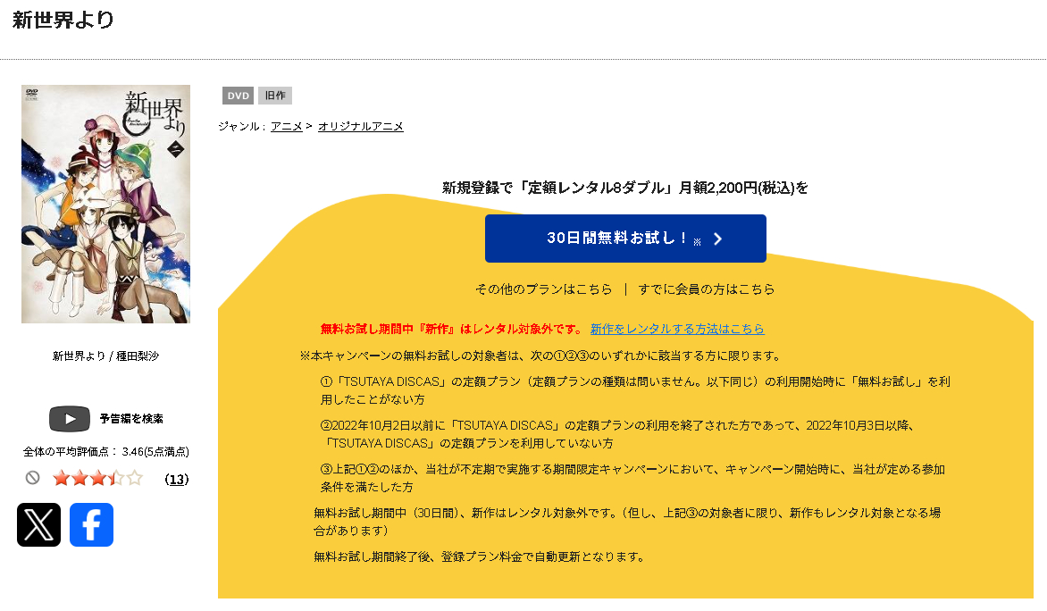Click the DVD format badge
The width and height of the screenshot is (1047, 611).
(x=238, y=96)
